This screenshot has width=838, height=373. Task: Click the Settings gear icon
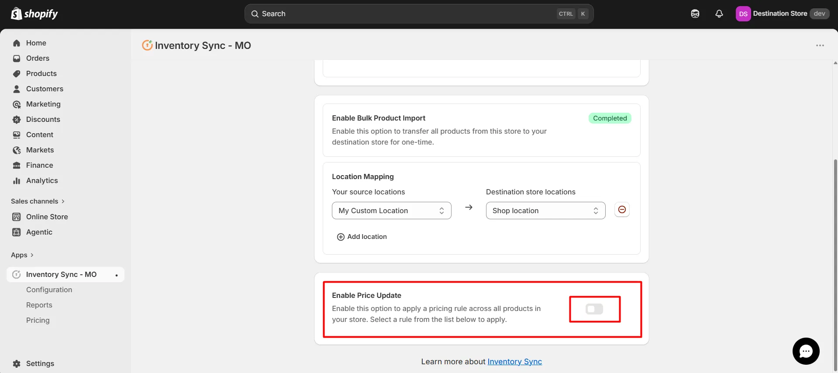pyautogui.click(x=17, y=363)
